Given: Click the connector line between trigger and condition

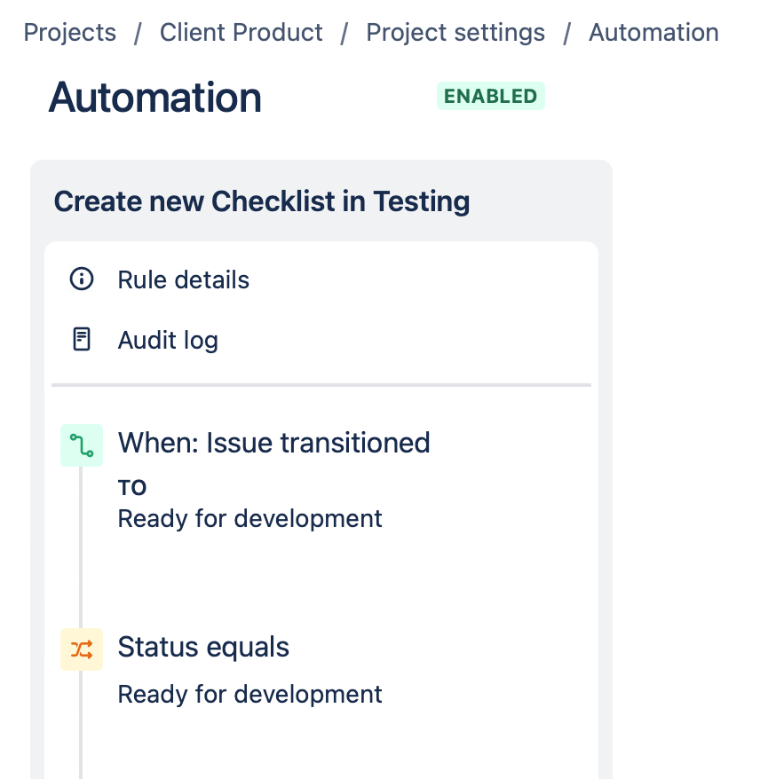Looking at the screenshot, I should [81, 547].
